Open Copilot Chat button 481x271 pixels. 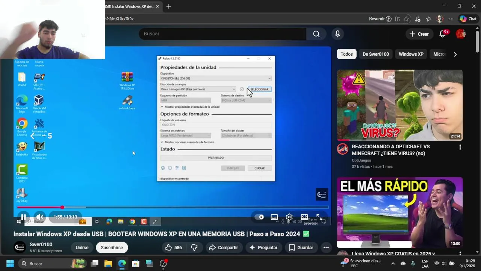click(x=468, y=19)
